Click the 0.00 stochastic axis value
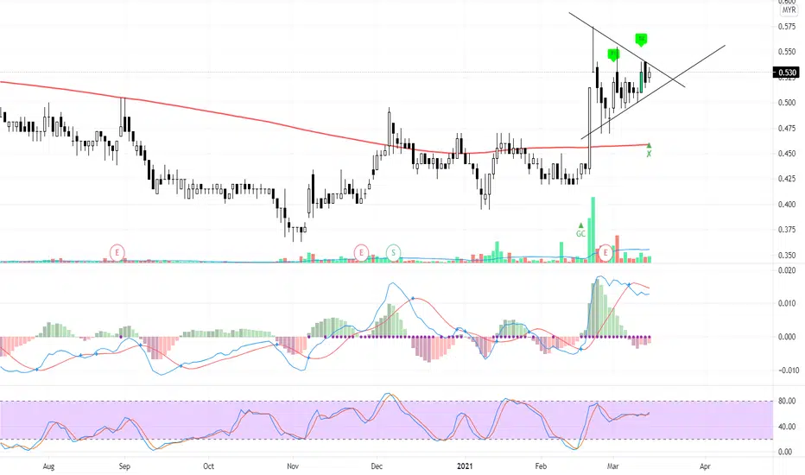805x475 pixels. click(785, 452)
